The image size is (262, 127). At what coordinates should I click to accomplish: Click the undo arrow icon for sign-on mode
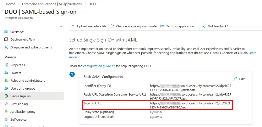pos(112,26)
